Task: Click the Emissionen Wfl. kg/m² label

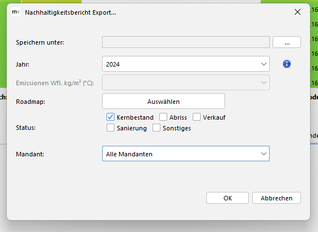Action: click(x=55, y=83)
